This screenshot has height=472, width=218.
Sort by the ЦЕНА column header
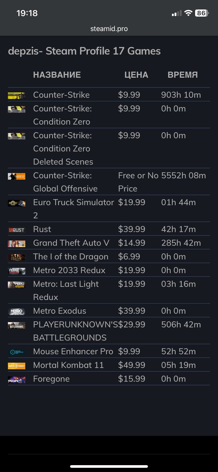coord(136,75)
